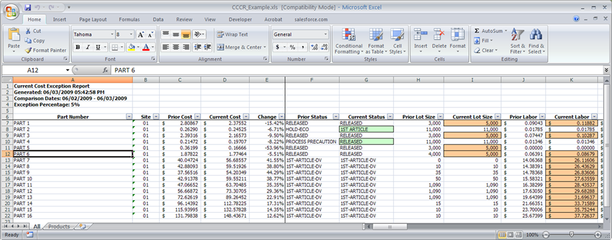
Task: Apply the red Font Color
Action: tap(146, 48)
